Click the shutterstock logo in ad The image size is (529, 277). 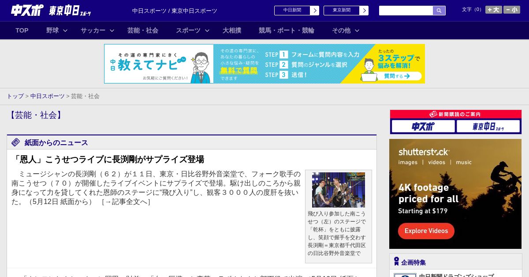click(424, 152)
